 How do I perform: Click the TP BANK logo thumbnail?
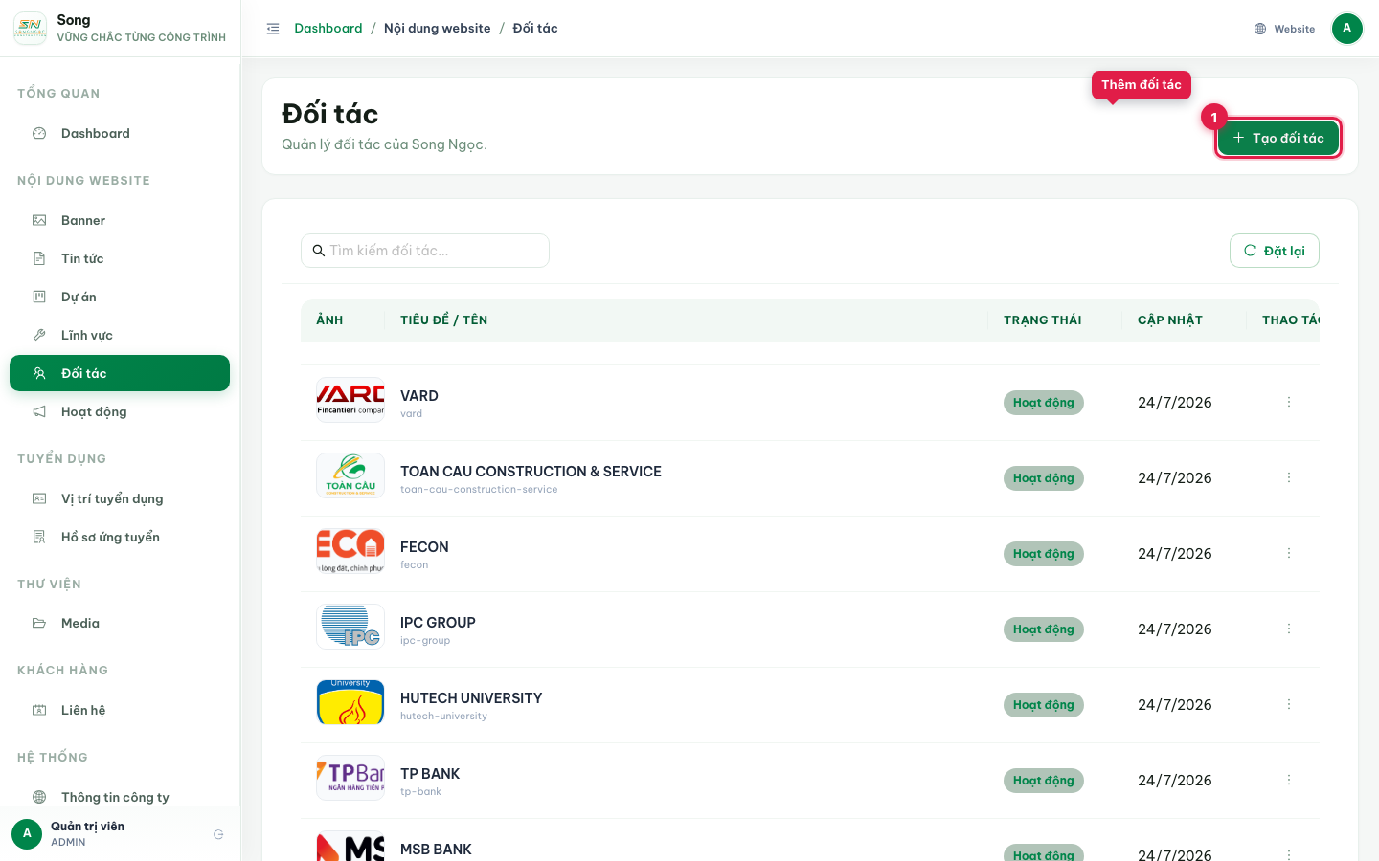click(x=350, y=778)
